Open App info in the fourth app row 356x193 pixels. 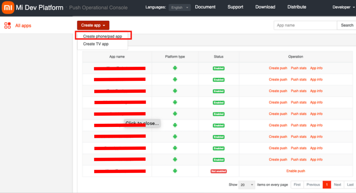pos(316,102)
